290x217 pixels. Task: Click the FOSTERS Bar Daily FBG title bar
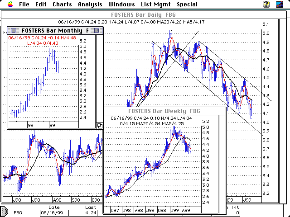pos(144,15)
